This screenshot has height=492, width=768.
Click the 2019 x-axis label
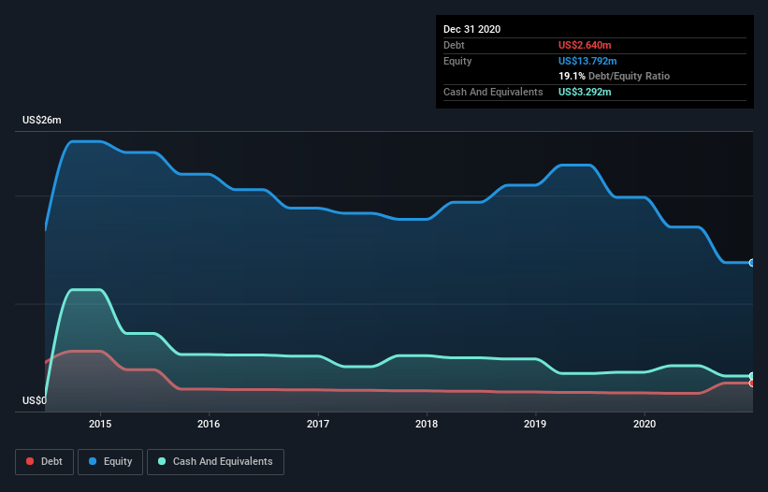(x=535, y=424)
